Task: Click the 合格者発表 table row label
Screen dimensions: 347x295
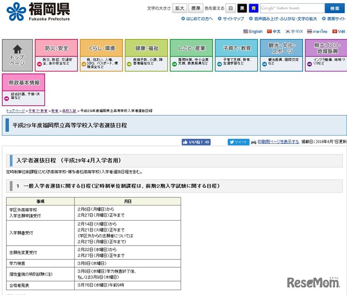Action: click(x=19, y=285)
